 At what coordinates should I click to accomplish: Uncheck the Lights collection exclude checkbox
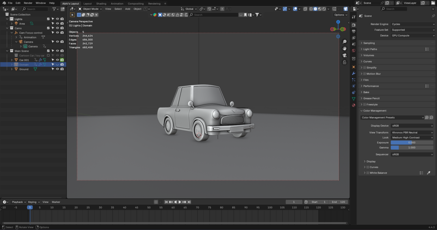(48, 19)
